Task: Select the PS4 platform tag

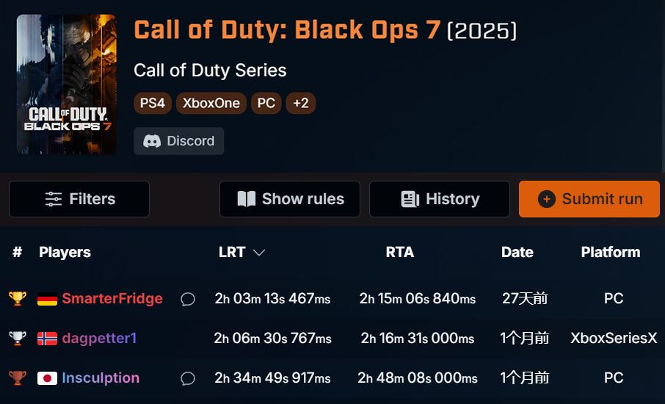Action: point(153,104)
